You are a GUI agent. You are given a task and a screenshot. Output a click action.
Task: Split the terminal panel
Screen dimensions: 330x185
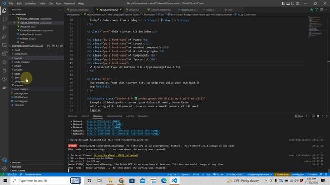313,116
